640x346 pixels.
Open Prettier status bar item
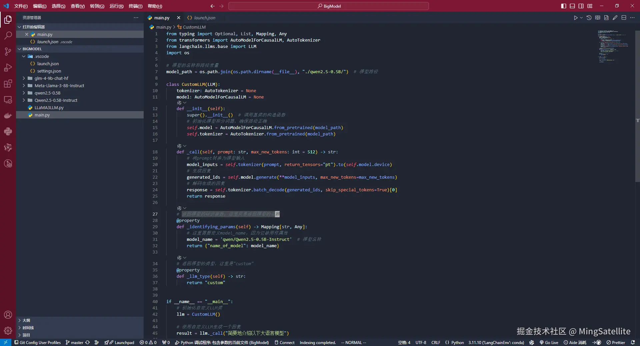(616, 342)
